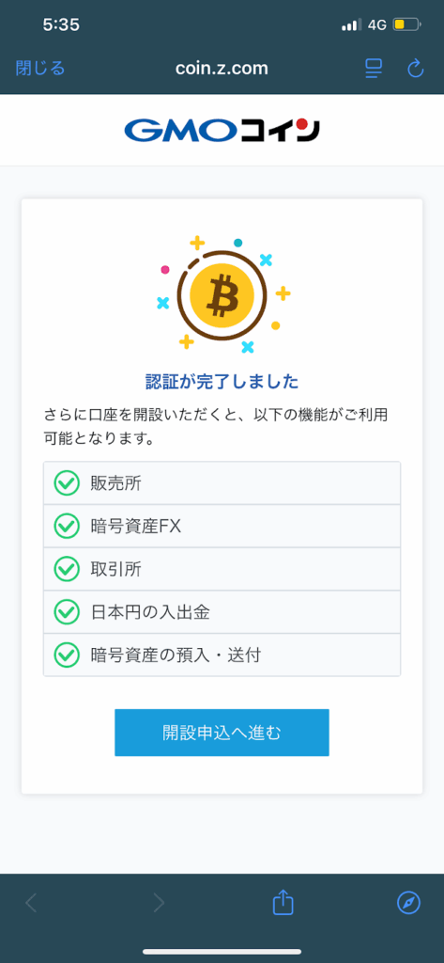This screenshot has width=444, height=963.
Task: Tap the coin.z.com address title
Action: click(x=222, y=68)
